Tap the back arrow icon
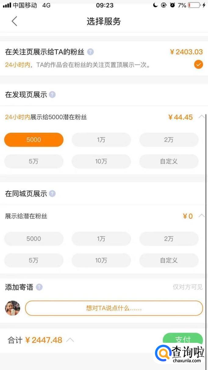Image resolution: width=208 pixels, height=370 pixels. [14, 21]
